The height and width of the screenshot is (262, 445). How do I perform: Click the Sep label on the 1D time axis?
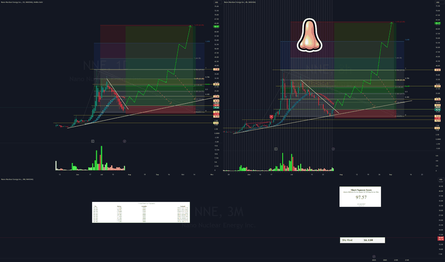tap(157, 175)
